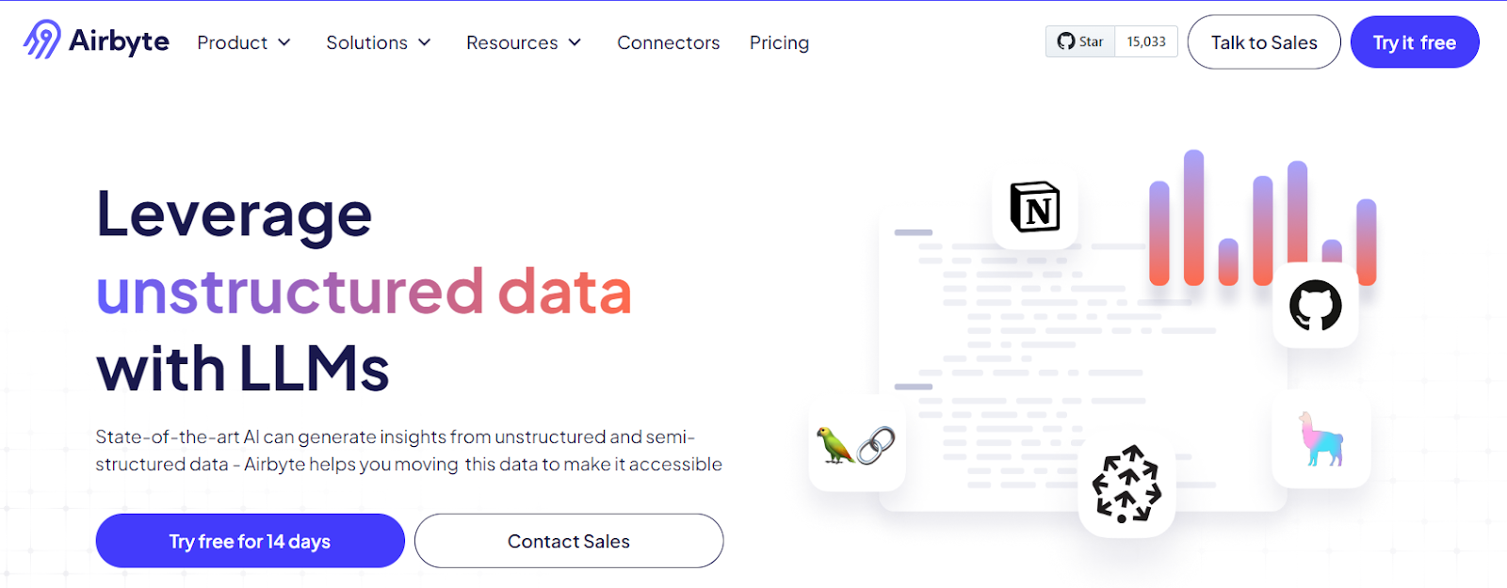Click the Airbyte wordmark text
The image size is (1507, 588).
click(119, 42)
